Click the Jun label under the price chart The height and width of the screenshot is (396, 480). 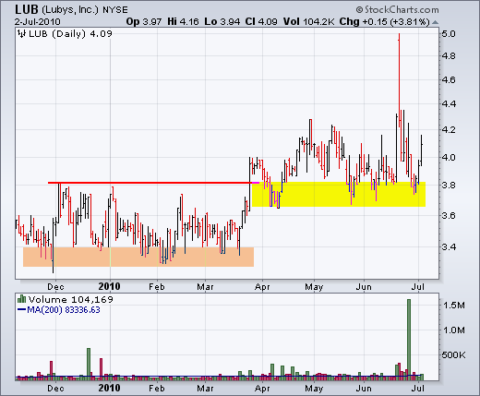pos(364,287)
